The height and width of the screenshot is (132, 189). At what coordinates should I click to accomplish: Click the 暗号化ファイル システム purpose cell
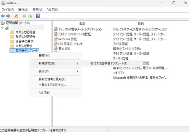coord(127,49)
